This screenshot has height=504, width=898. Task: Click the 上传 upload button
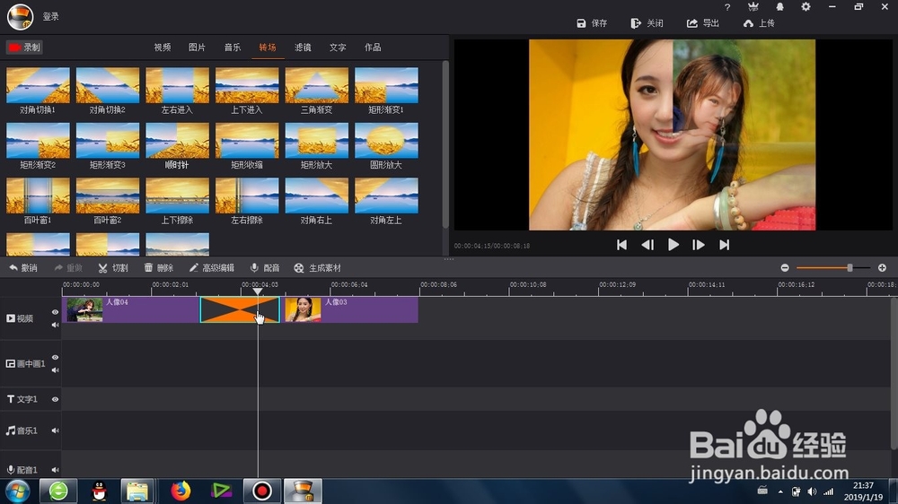(x=759, y=23)
